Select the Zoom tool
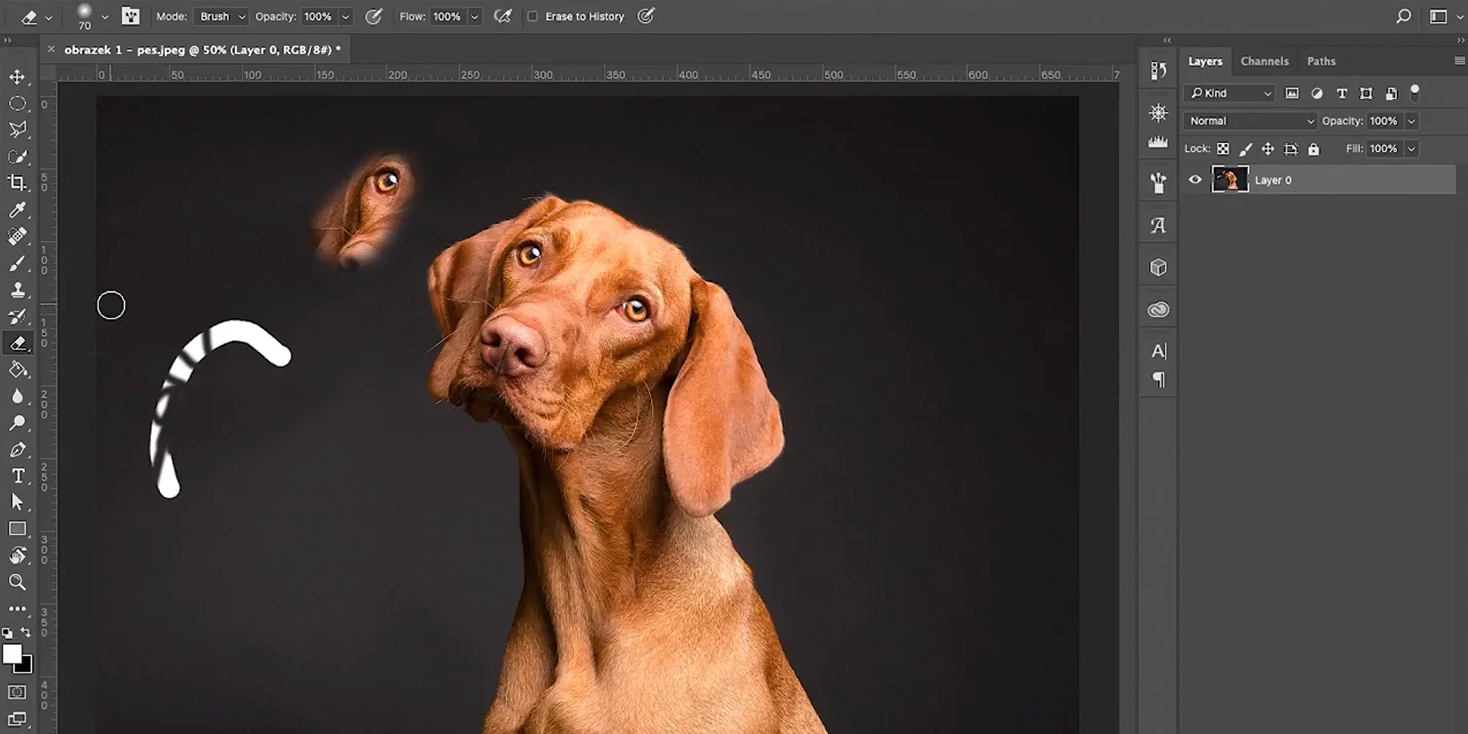Viewport: 1468px width, 734px height. pos(18,582)
